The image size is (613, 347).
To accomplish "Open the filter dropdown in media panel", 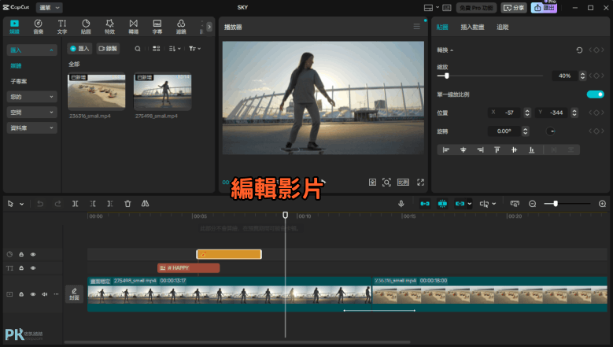I will pos(194,49).
